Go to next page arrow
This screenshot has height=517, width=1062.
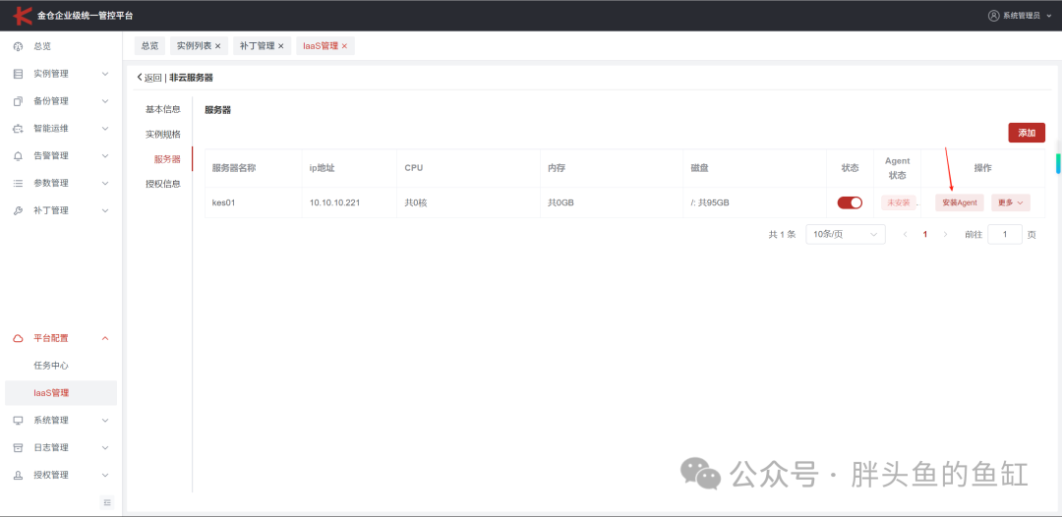(x=946, y=234)
